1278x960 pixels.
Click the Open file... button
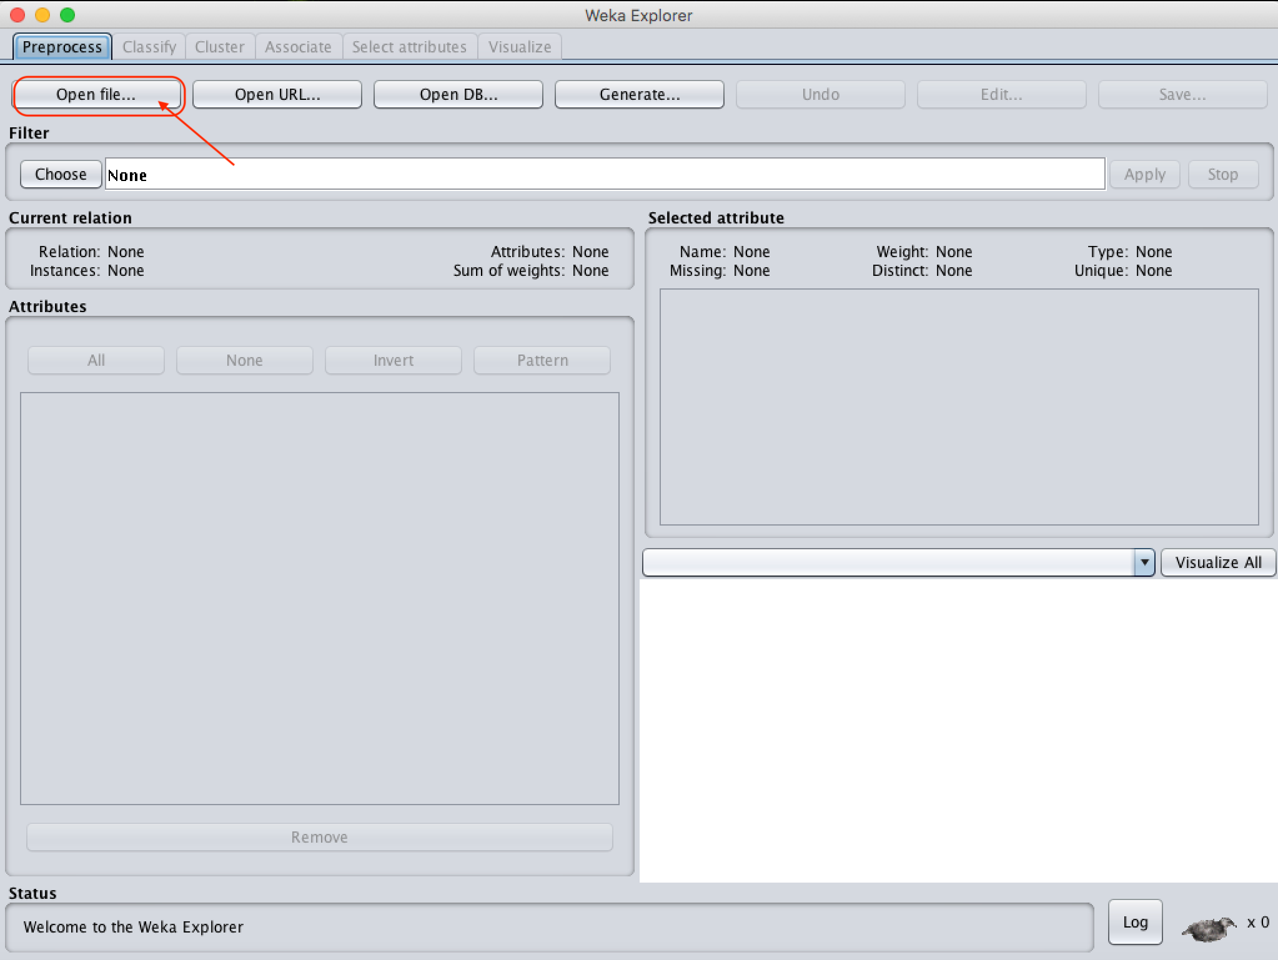click(x=96, y=94)
